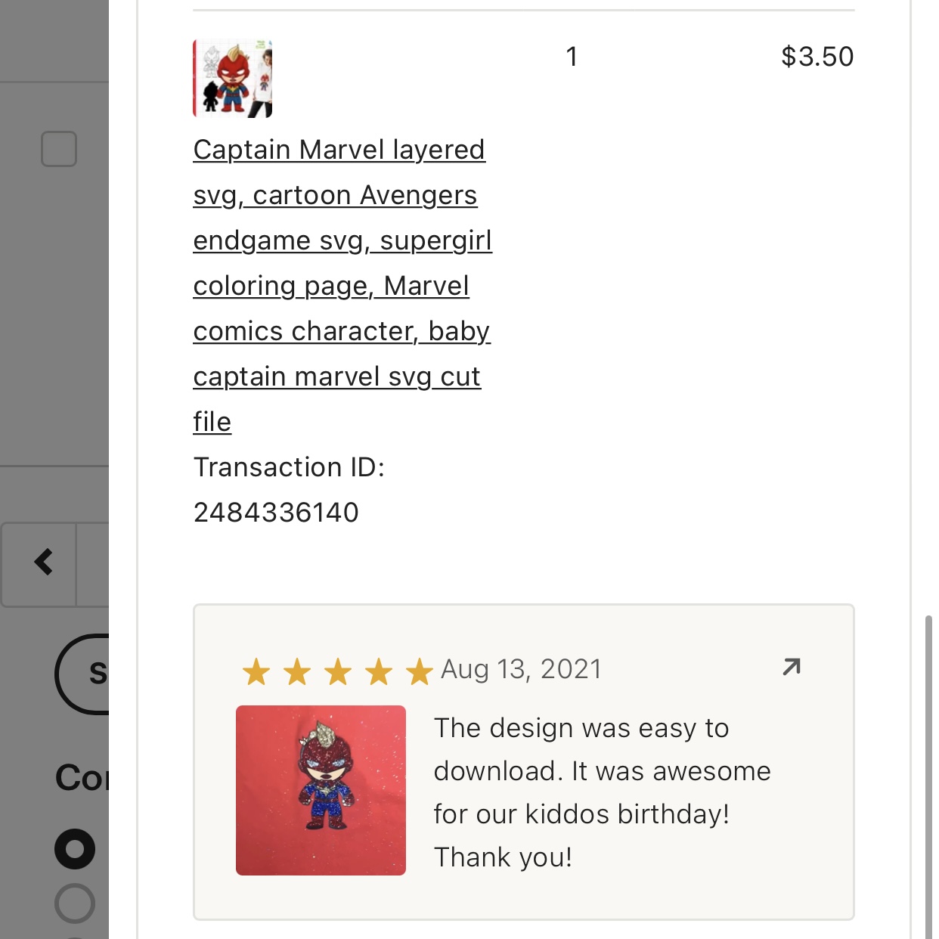The image size is (939, 939).
Task: Click the transaction ID number 2484336140
Action: 276,513
